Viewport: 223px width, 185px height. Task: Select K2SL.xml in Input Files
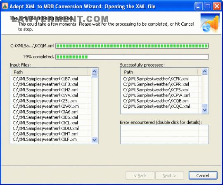click(45, 101)
